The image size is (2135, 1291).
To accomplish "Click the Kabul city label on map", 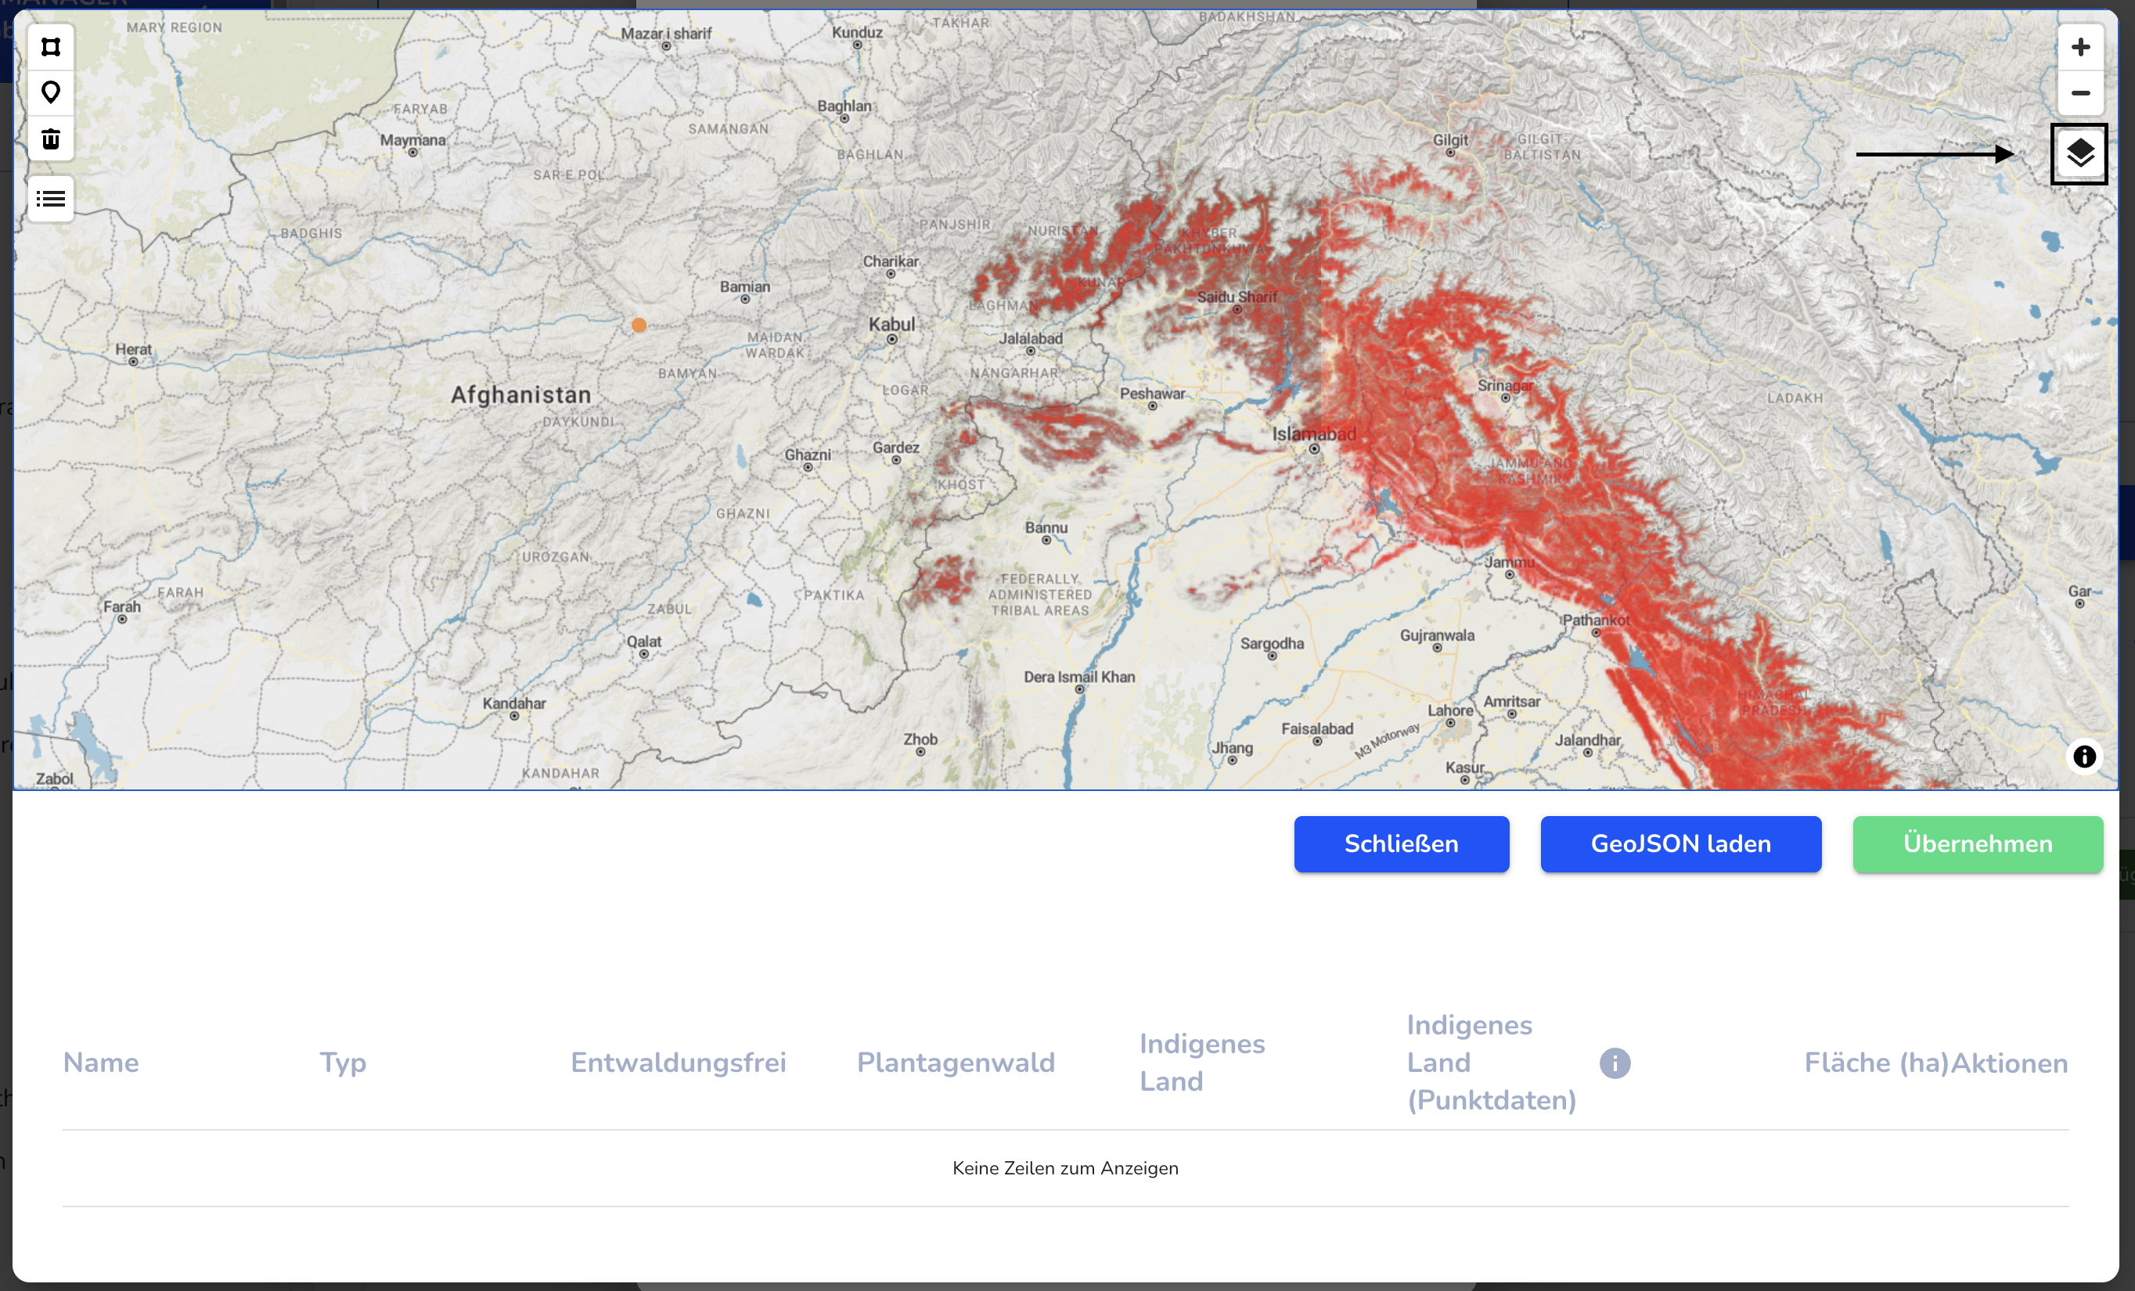I will 891,325.
